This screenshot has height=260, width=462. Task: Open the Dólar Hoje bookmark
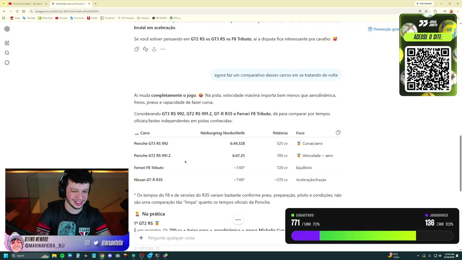pos(45,18)
